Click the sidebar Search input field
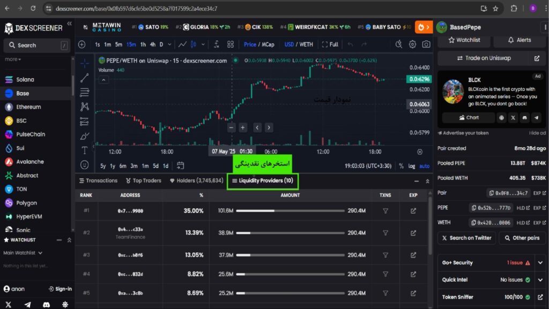549x309 pixels. (37, 46)
